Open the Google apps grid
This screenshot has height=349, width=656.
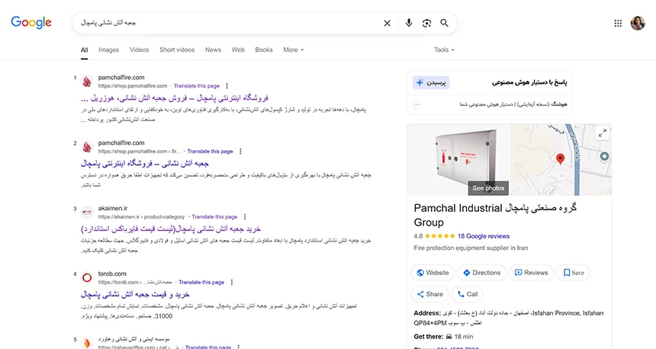[x=618, y=23]
